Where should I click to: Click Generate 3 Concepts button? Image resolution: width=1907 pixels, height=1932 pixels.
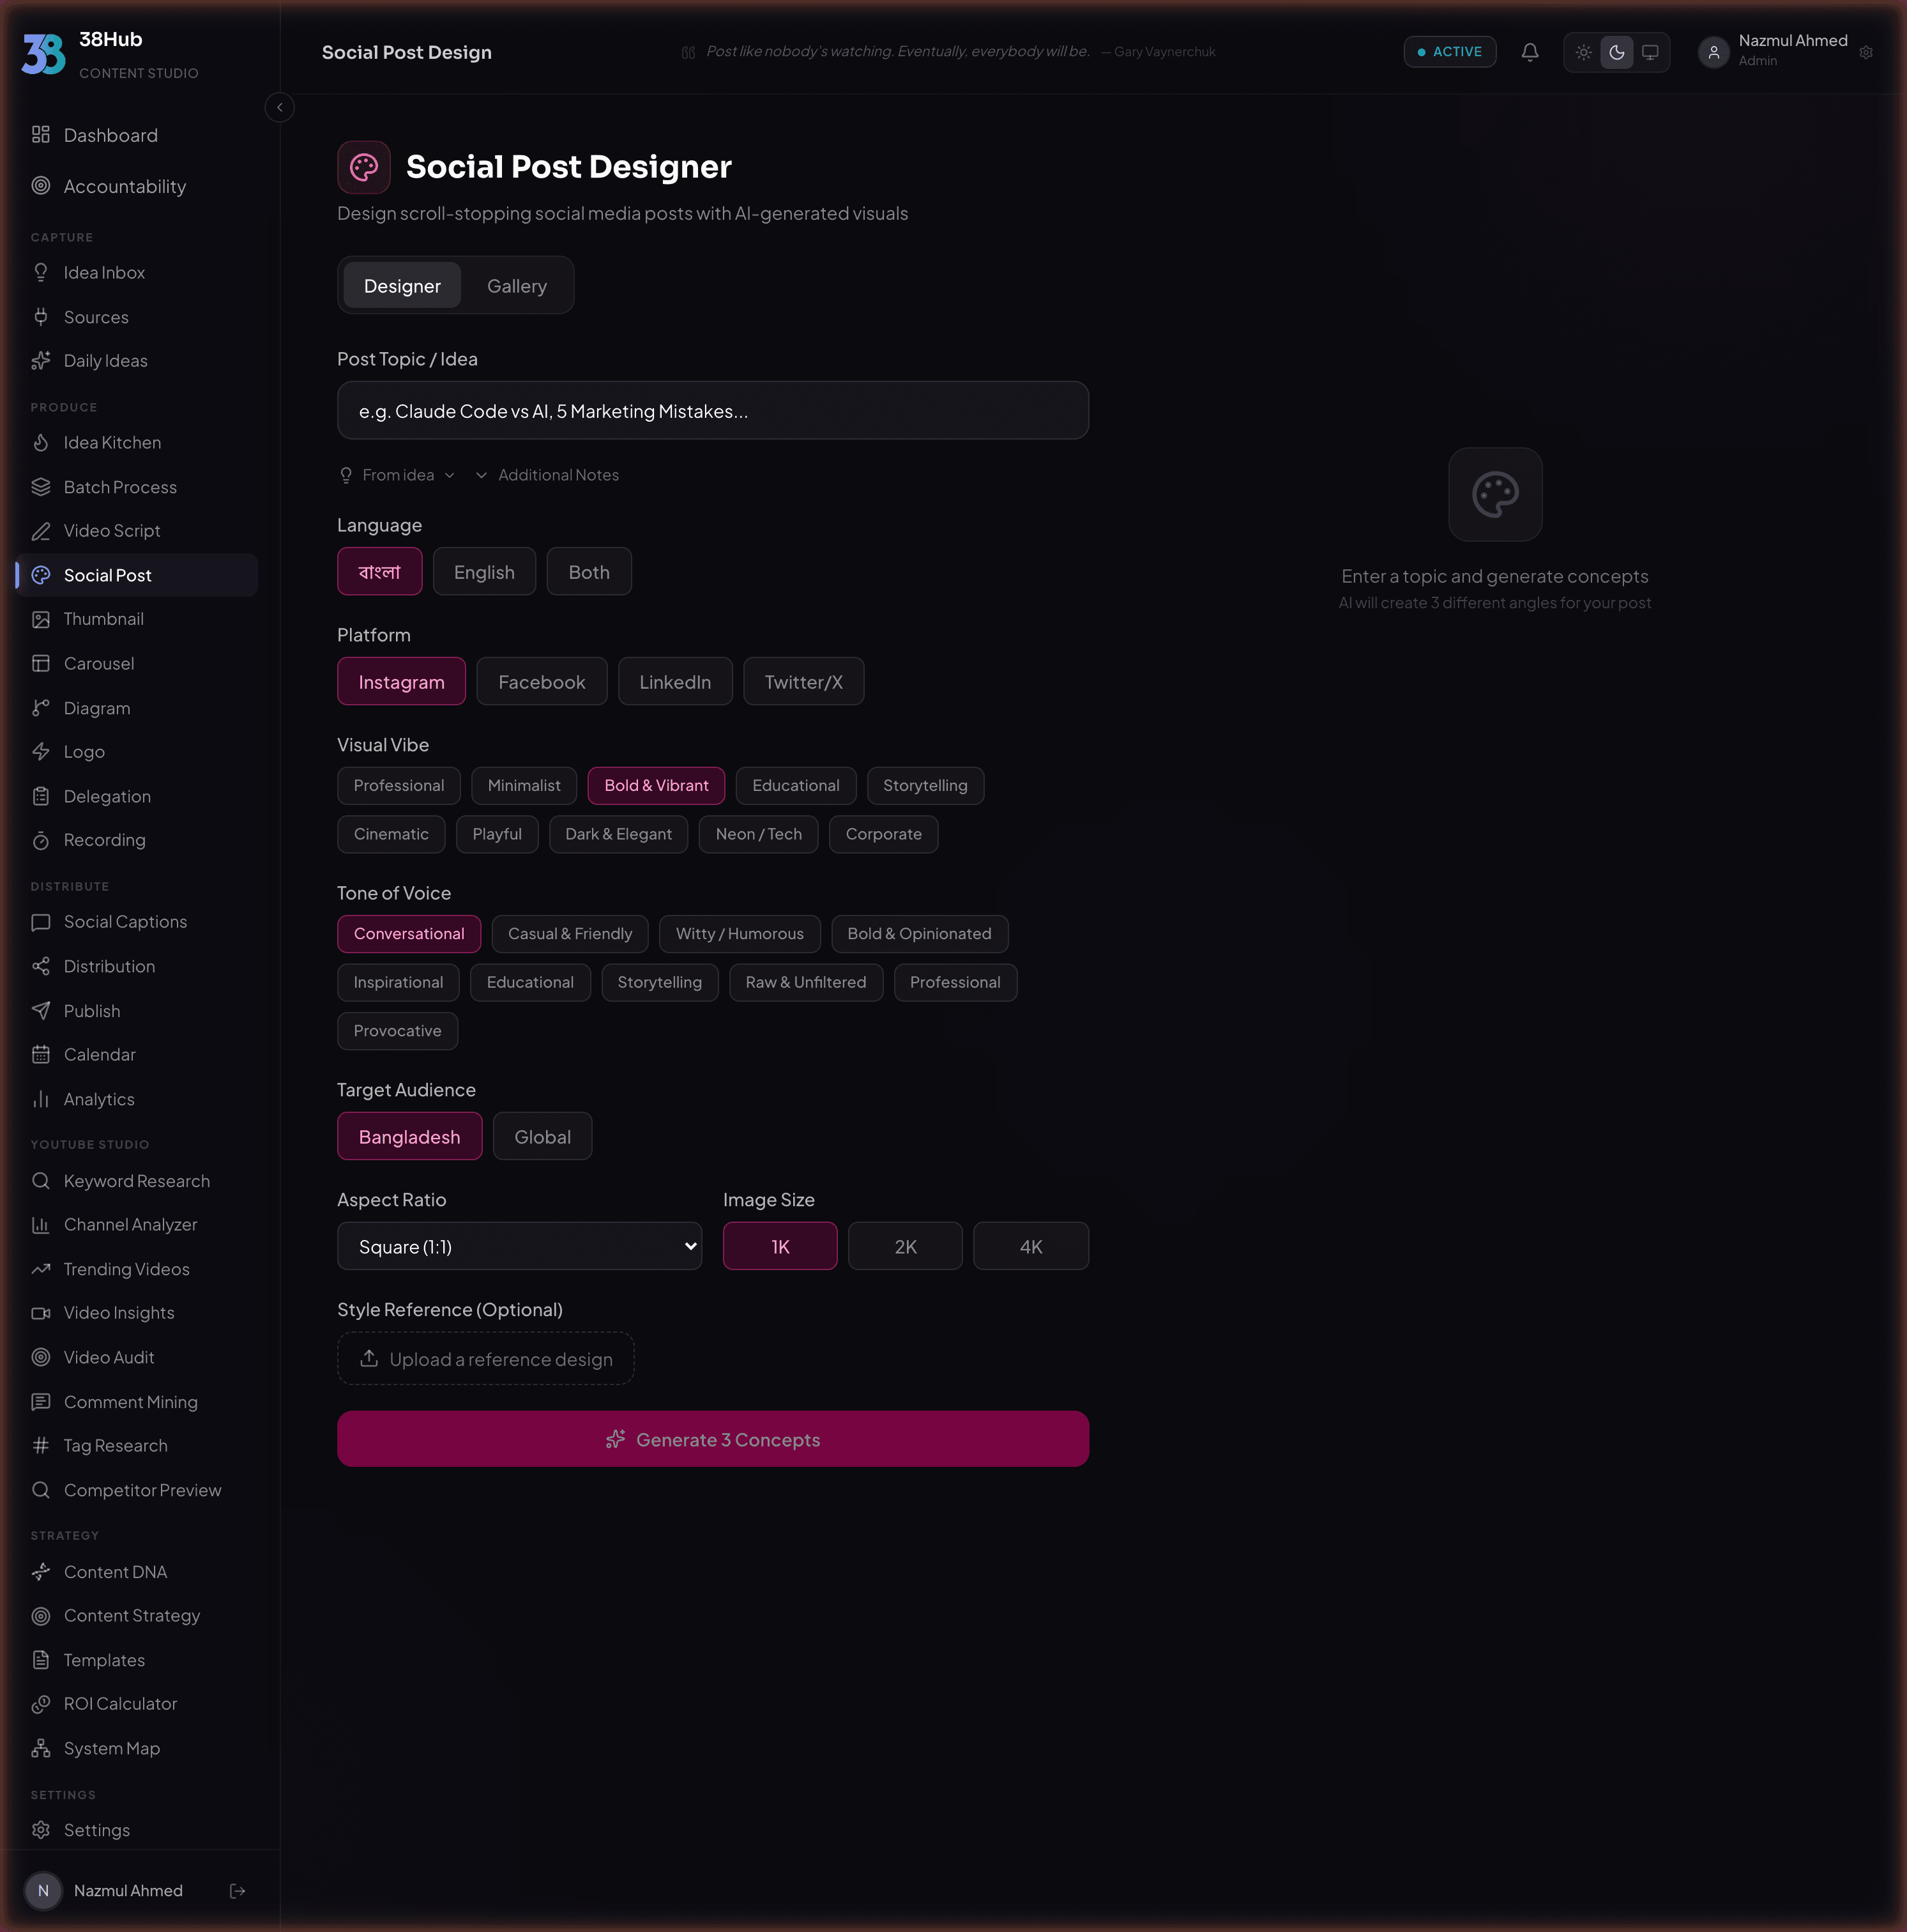[x=711, y=1439]
